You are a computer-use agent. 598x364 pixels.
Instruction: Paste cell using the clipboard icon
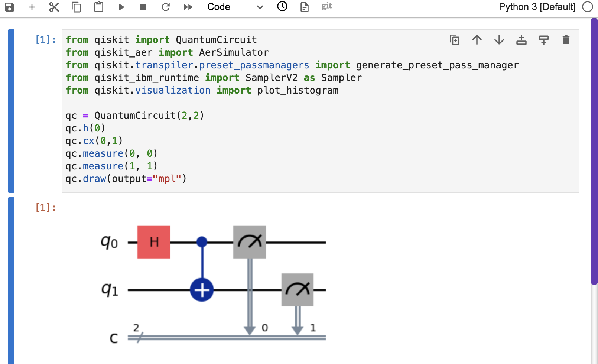99,7
